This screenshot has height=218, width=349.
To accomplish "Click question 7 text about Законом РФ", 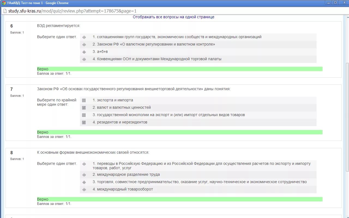I will (134, 89).
